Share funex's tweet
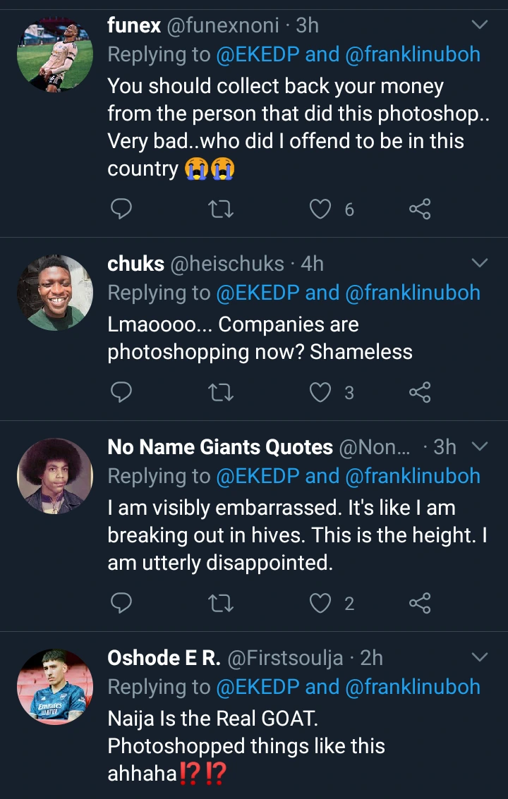The width and height of the screenshot is (508, 799). (420, 209)
